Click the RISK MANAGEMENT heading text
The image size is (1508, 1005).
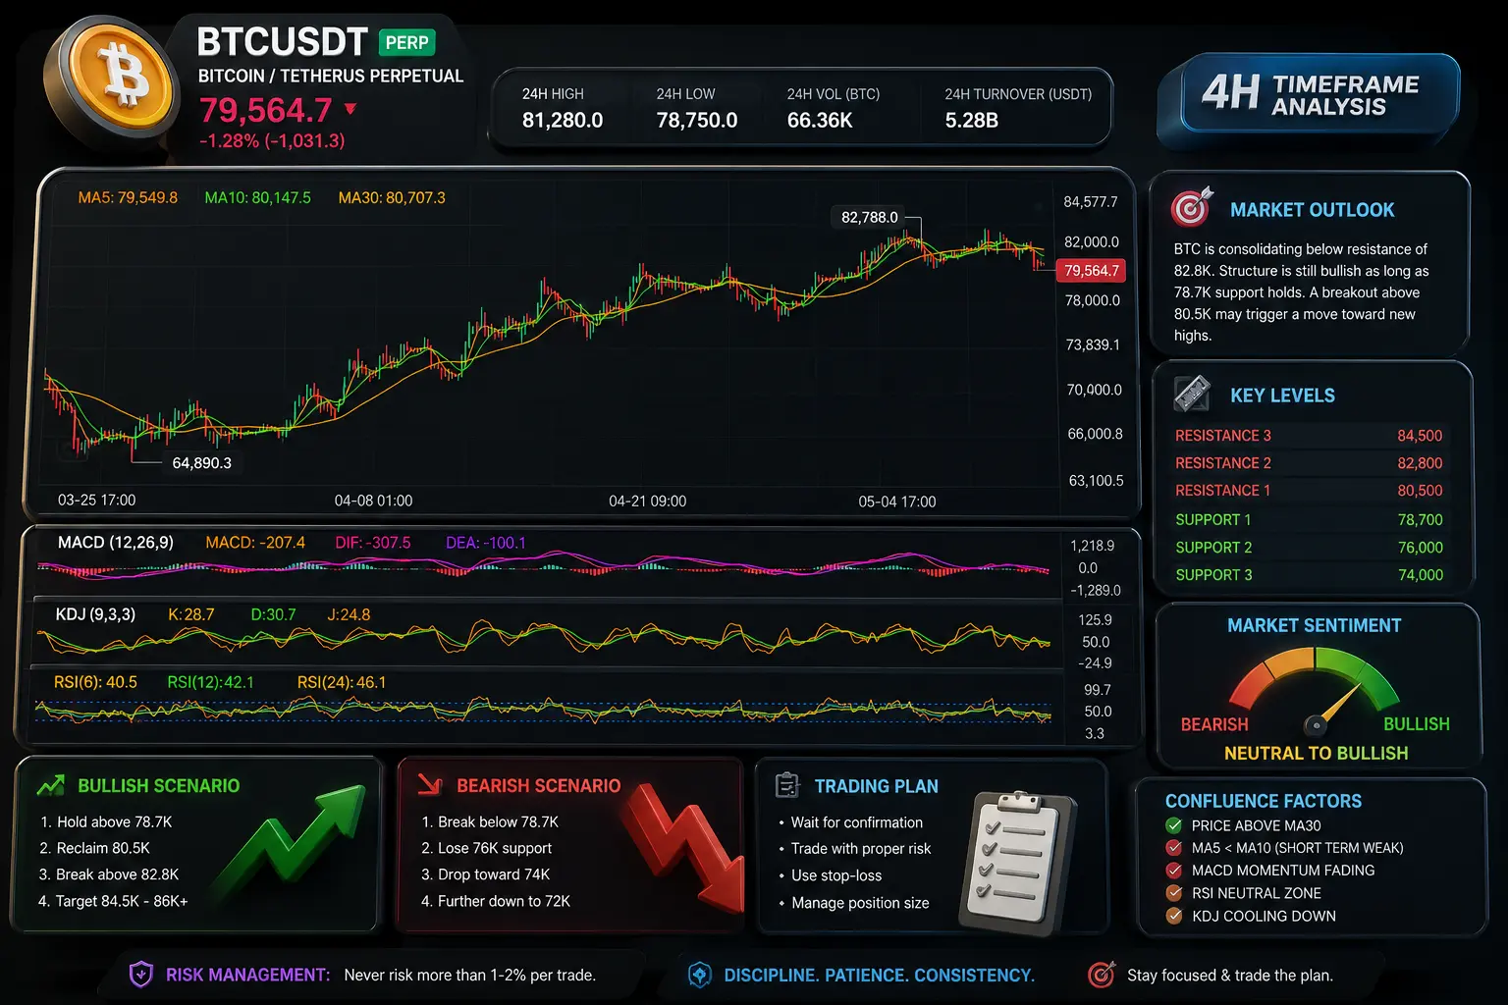pyautogui.click(x=247, y=975)
